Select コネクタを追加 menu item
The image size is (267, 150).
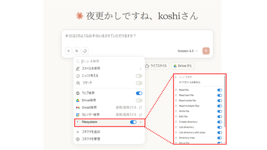(91, 132)
